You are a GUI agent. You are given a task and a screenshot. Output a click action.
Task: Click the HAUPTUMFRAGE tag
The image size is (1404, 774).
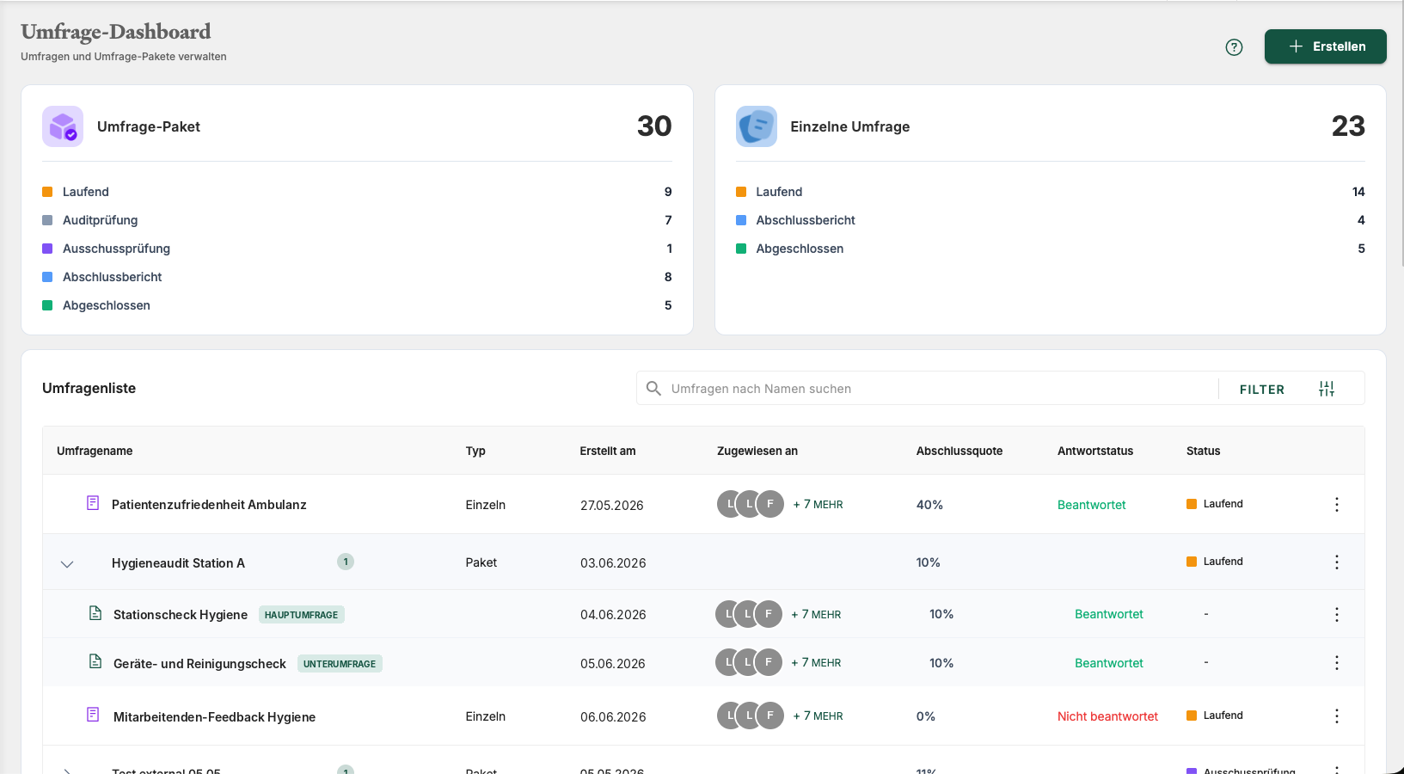pyautogui.click(x=301, y=615)
